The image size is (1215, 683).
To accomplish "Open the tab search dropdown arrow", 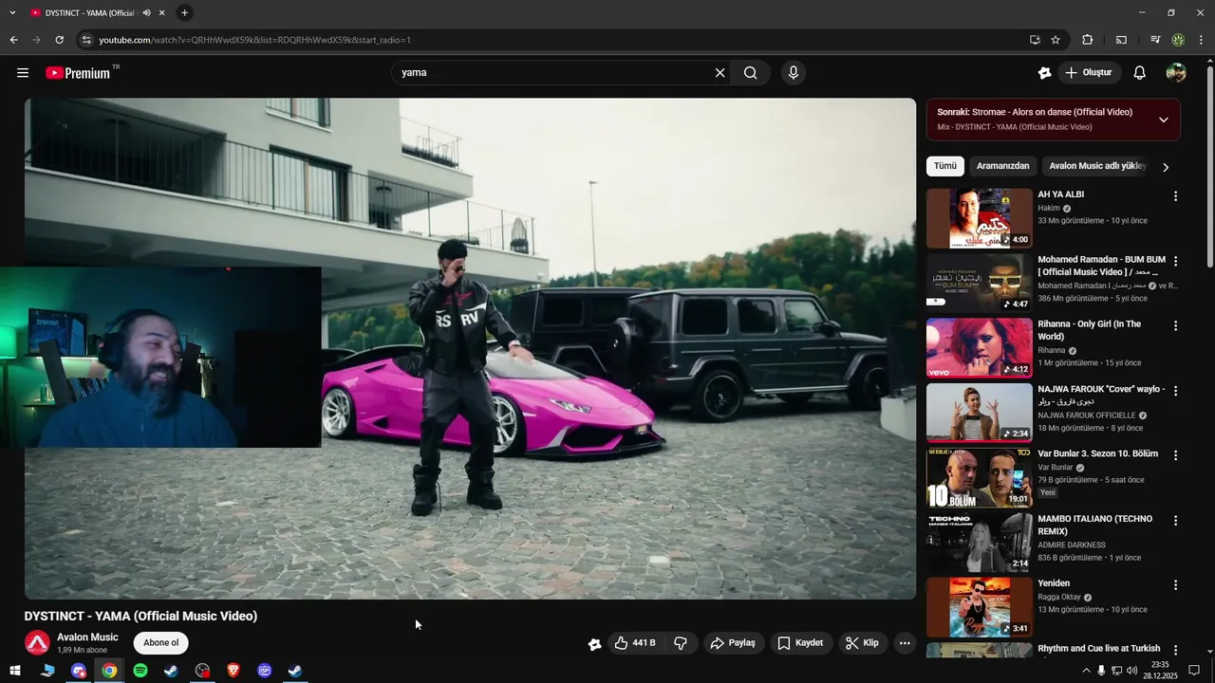I will pyautogui.click(x=12, y=12).
